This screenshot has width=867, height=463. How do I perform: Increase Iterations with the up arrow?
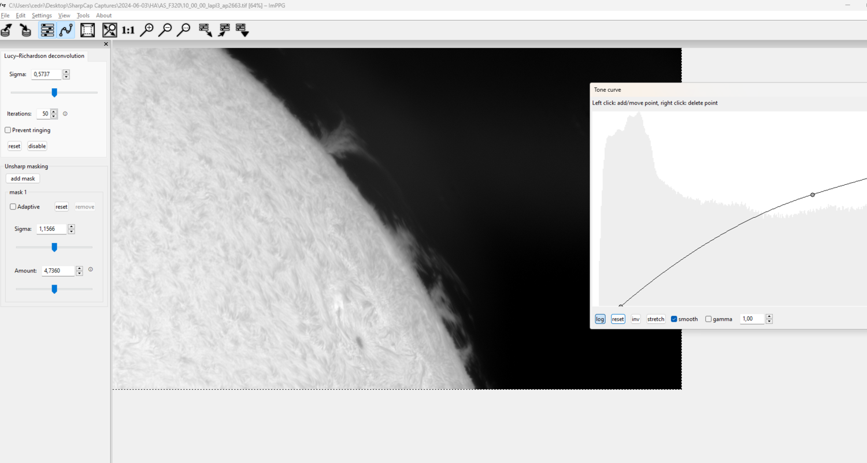pos(54,111)
